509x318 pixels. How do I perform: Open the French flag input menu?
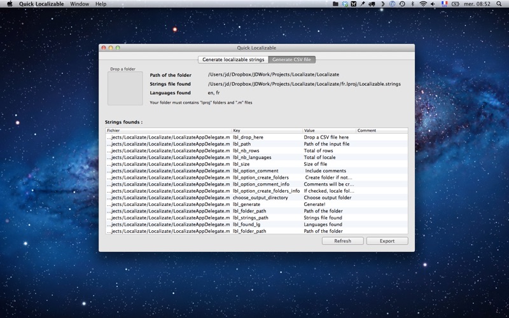point(444,4)
